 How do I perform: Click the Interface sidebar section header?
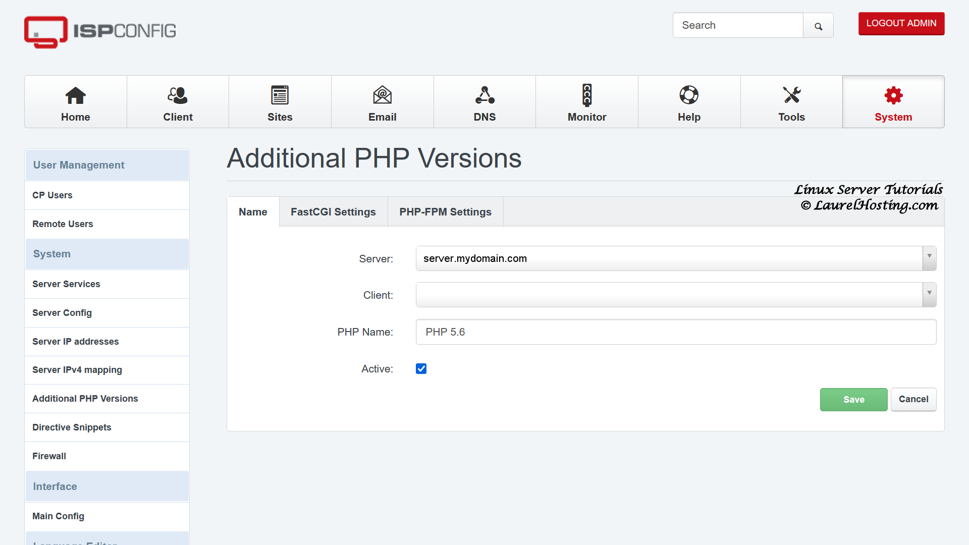[107, 486]
